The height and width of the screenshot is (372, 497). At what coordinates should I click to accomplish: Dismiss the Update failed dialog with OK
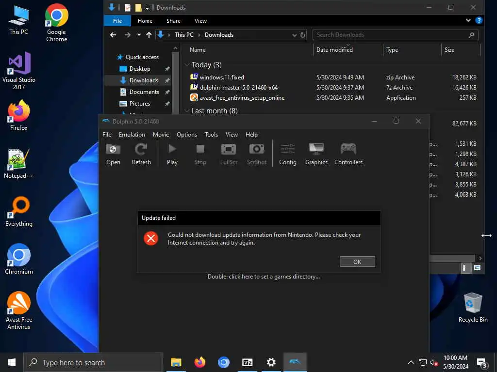pos(357,262)
